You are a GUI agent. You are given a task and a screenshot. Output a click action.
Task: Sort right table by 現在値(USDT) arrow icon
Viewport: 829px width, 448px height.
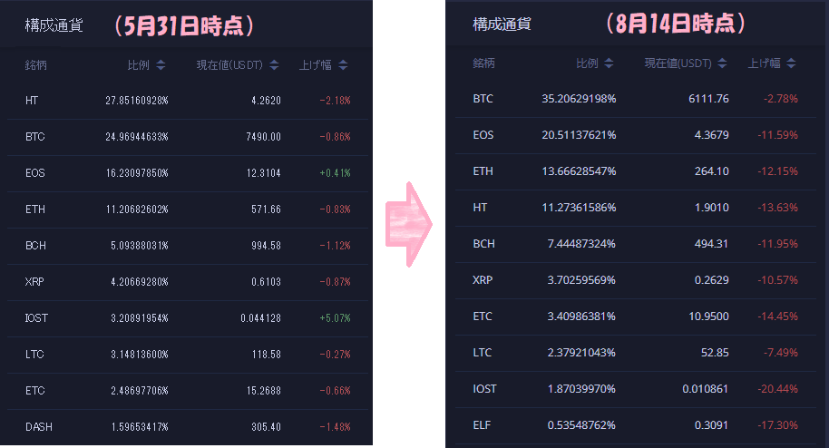coord(722,63)
